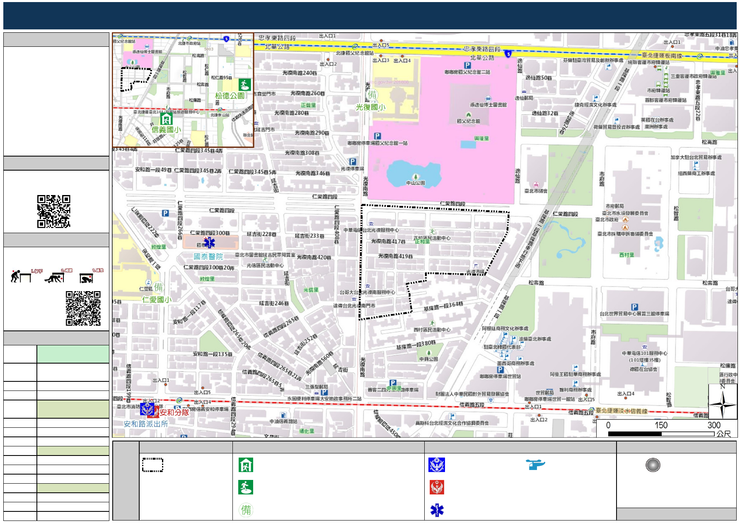Click the map scale bar
This screenshot has width=740, height=523.
[661, 434]
